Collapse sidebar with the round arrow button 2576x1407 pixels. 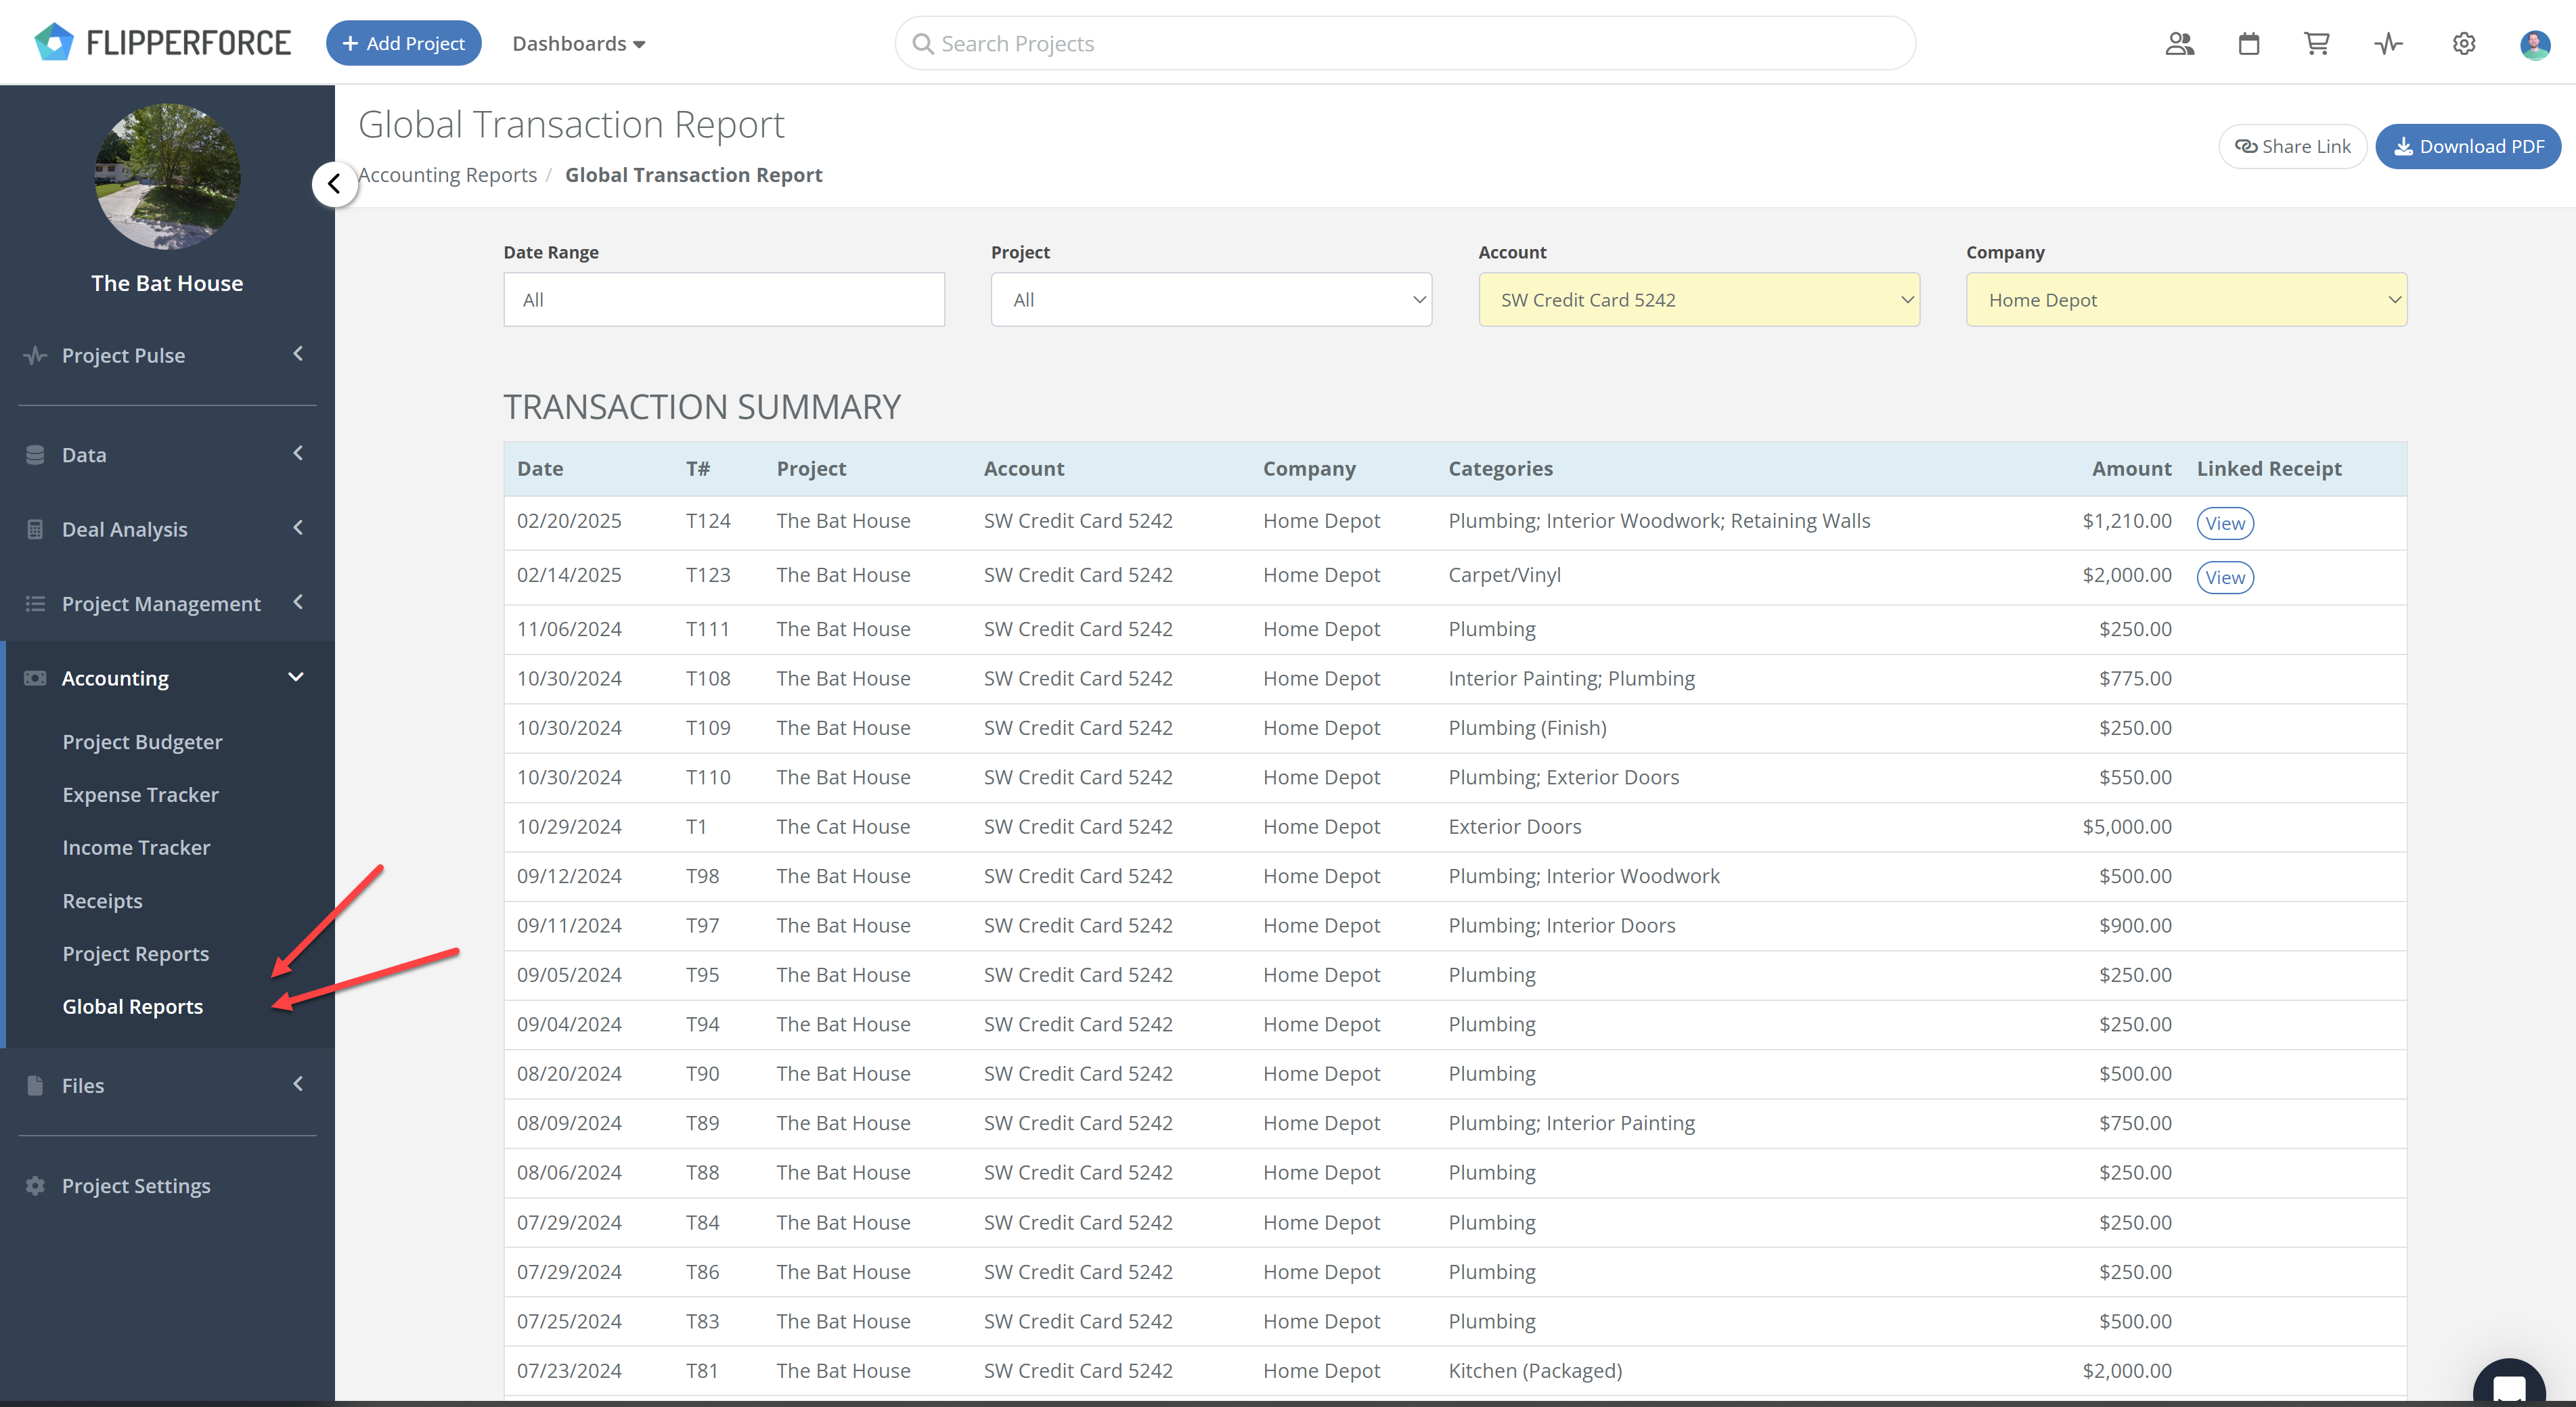point(334,184)
